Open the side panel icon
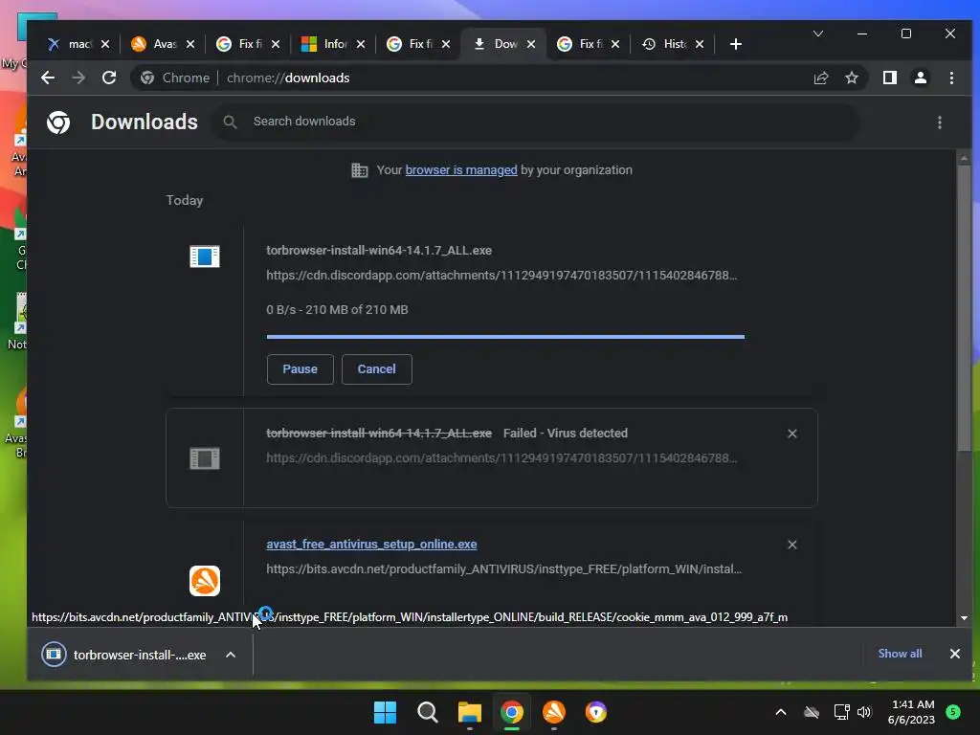 point(889,78)
